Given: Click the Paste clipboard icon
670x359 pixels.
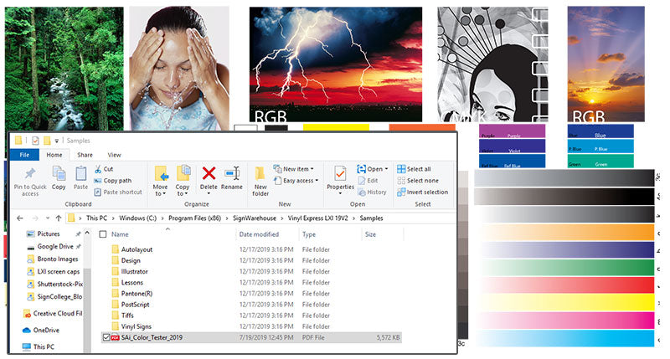Looking at the screenshot, I should [x=81, y=174].
